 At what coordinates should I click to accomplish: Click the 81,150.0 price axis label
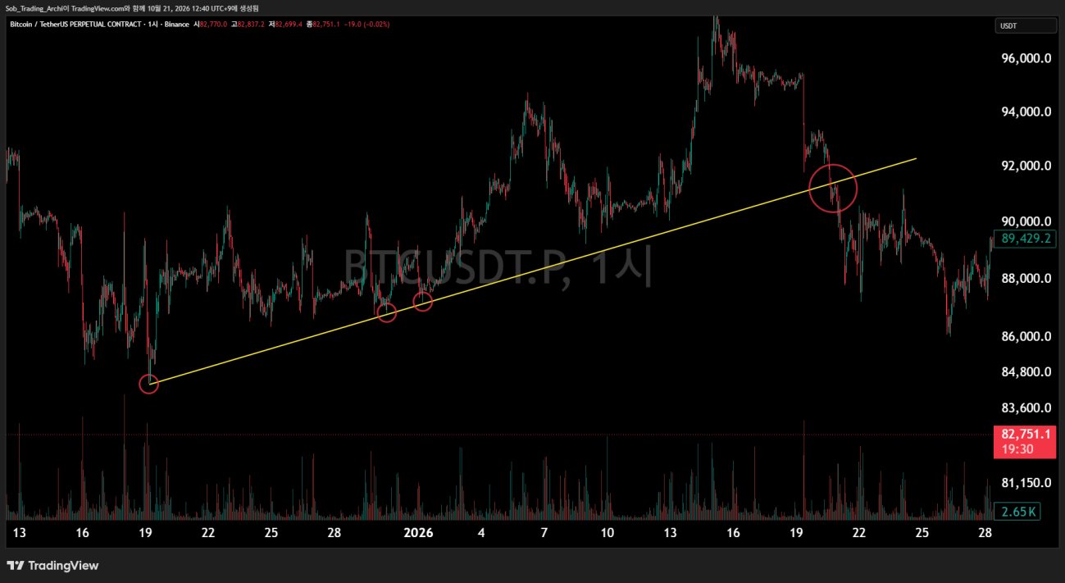1025,484
